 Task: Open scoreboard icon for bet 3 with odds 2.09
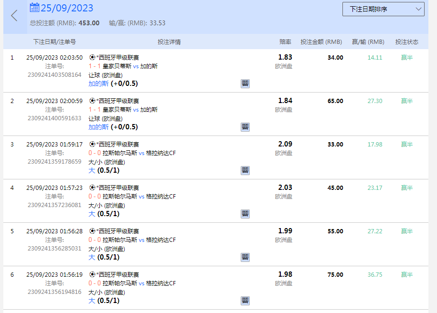(245, 170)
